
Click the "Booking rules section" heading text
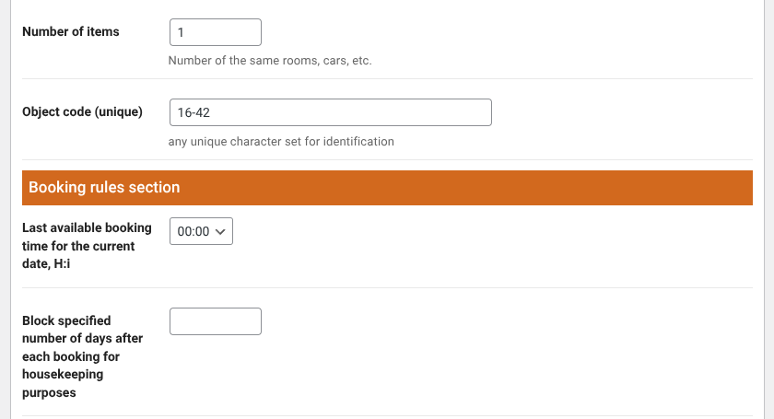tap(104, 187)
